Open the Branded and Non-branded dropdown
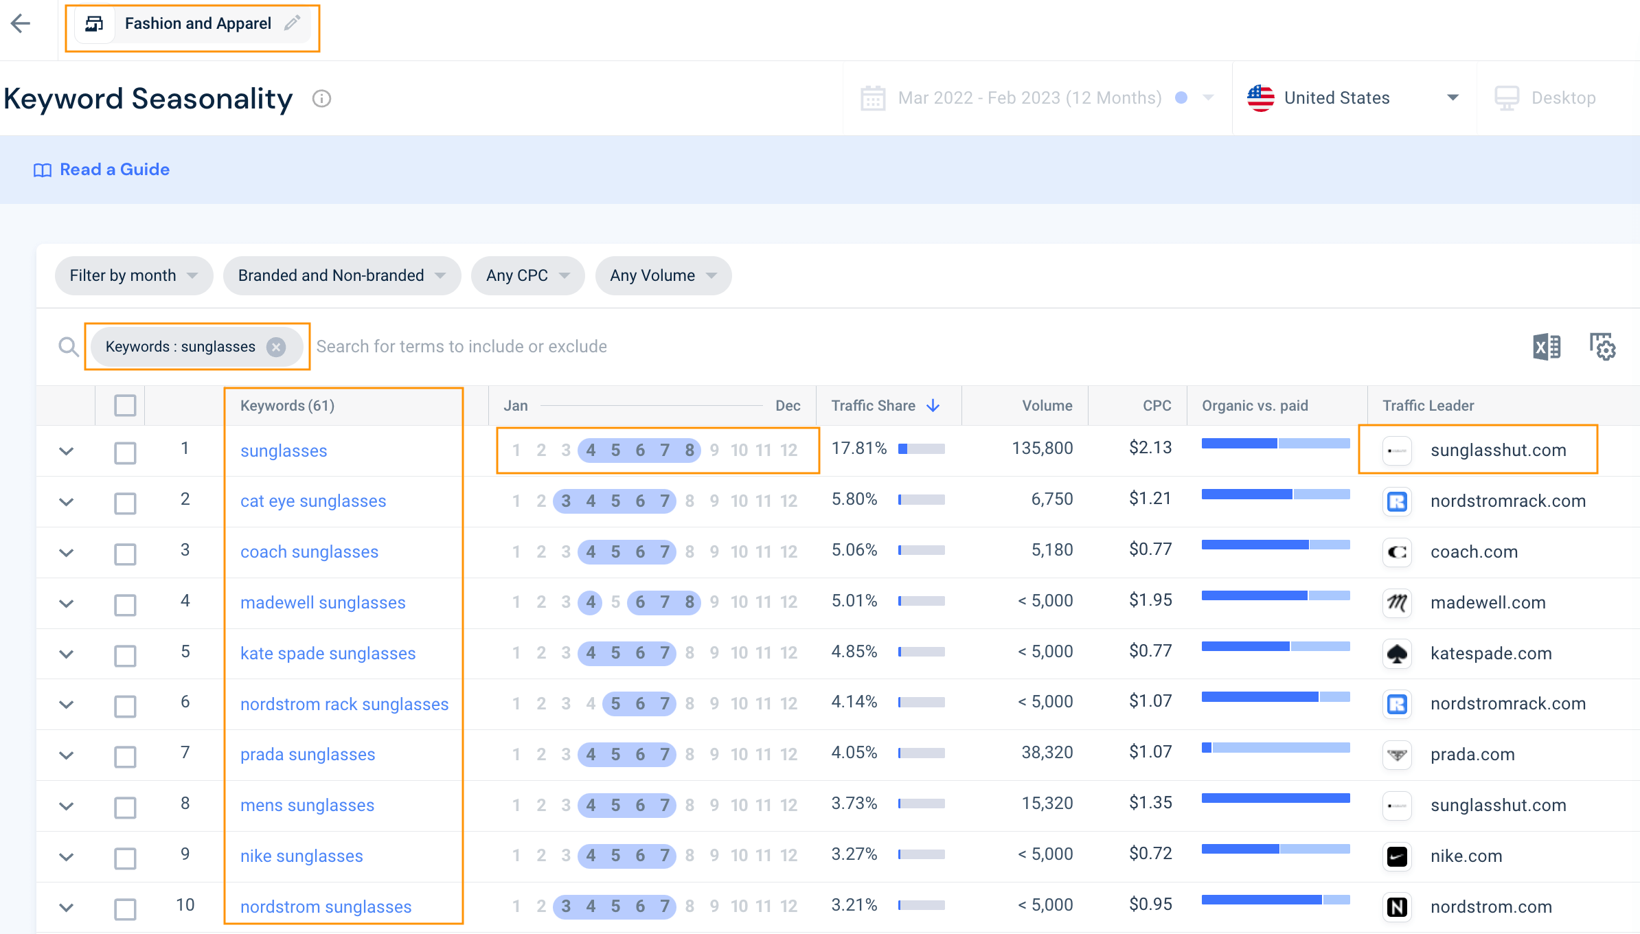This screenshot has width=1640, height=934. pos(342,275)
